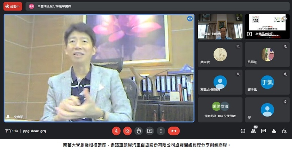Raise hand using the hand icon
The image size is (292, 156).
tap(139, 131)
